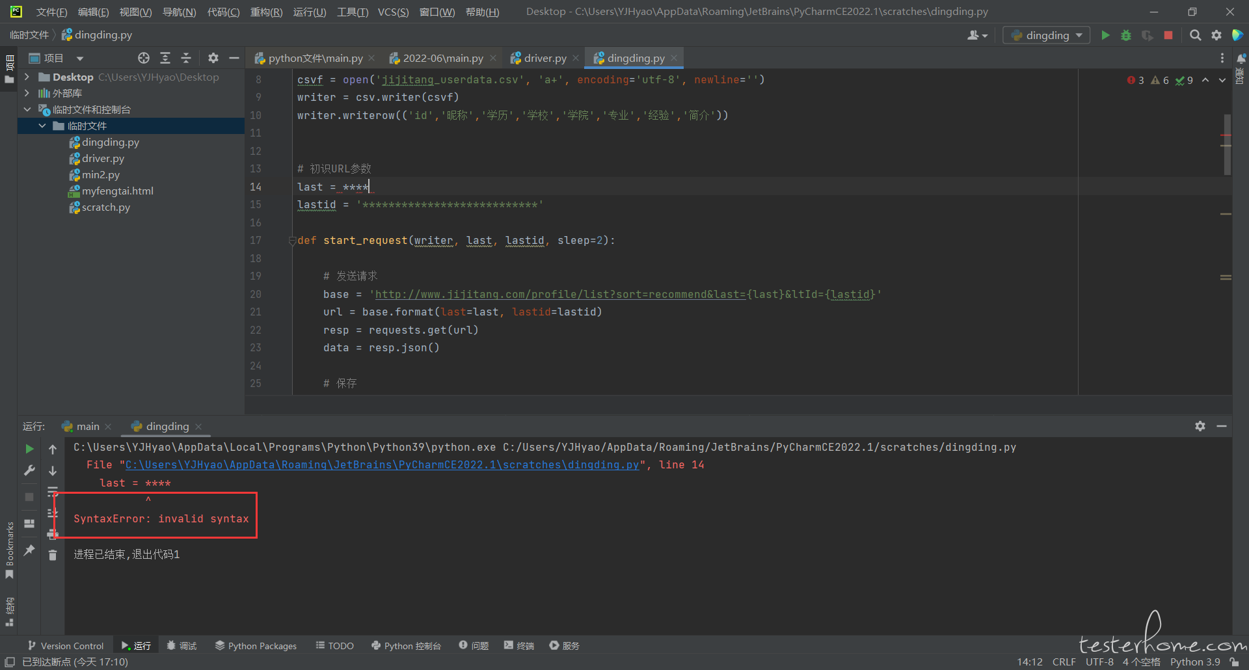The width and height of the screenshot is (1249, 670).
Task: Open TODO tool window
Action: click(x=334, y=645)
